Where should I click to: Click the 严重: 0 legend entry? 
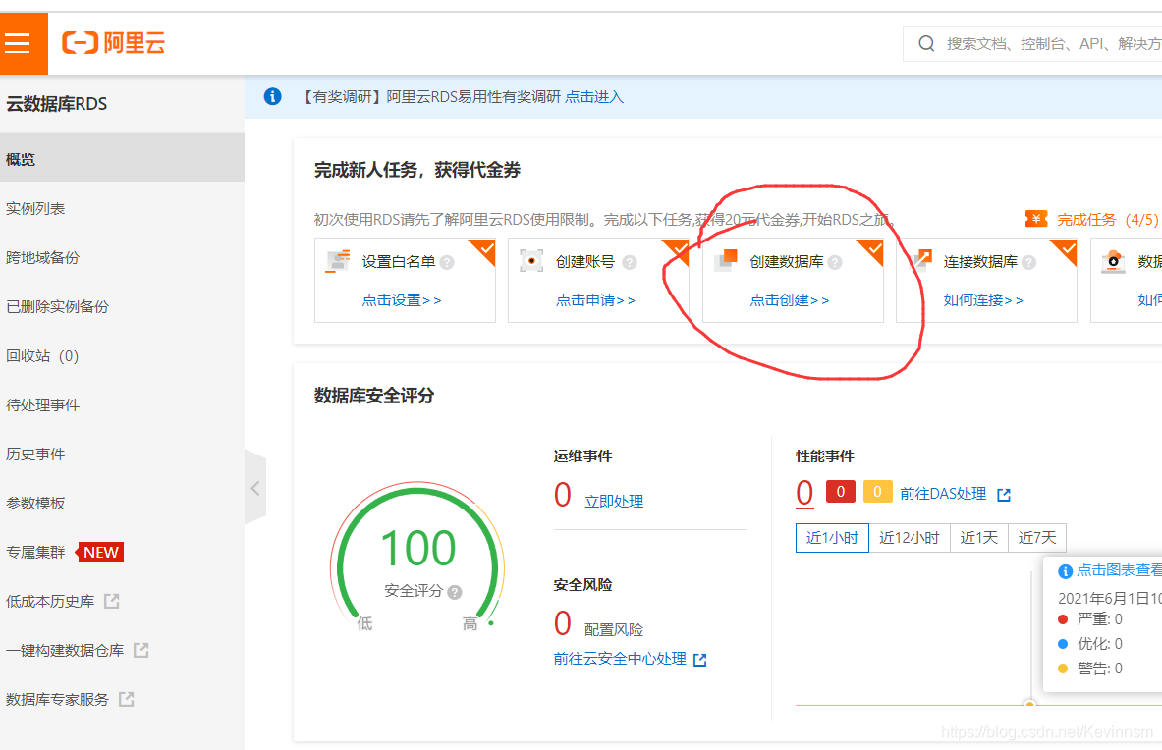(1090, 619)
